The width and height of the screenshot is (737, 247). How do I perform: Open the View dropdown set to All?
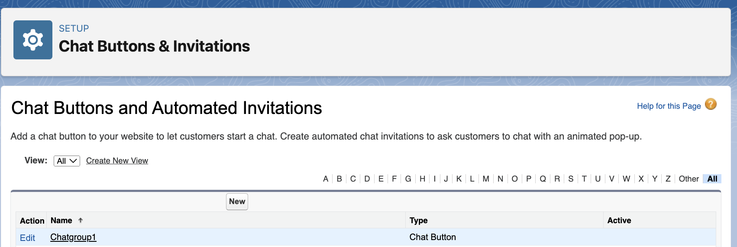click(x=67, y=161)
